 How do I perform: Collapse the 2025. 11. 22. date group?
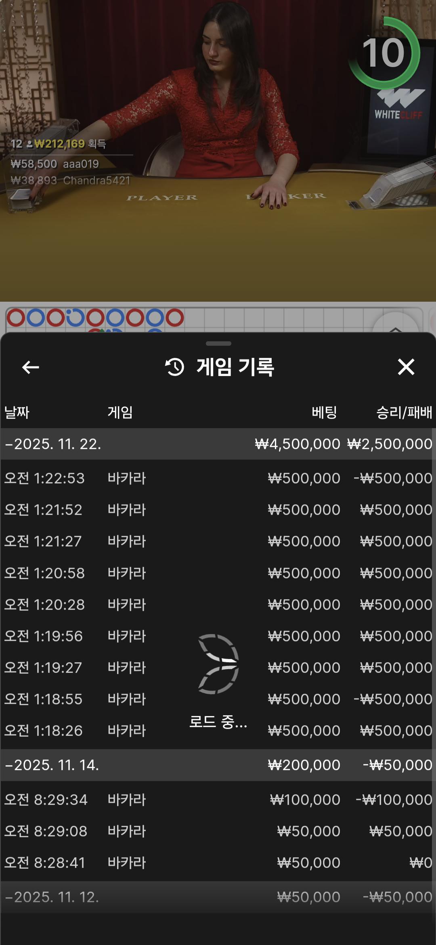[x=52, y=444]
